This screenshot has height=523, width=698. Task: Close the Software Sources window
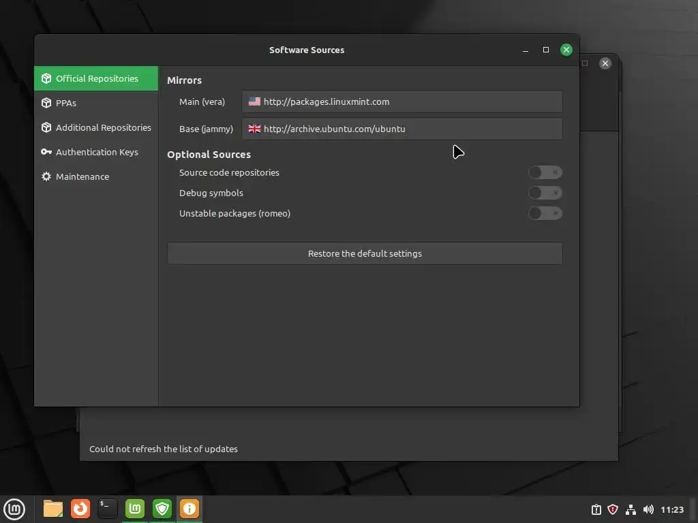(x=566, y=50)
